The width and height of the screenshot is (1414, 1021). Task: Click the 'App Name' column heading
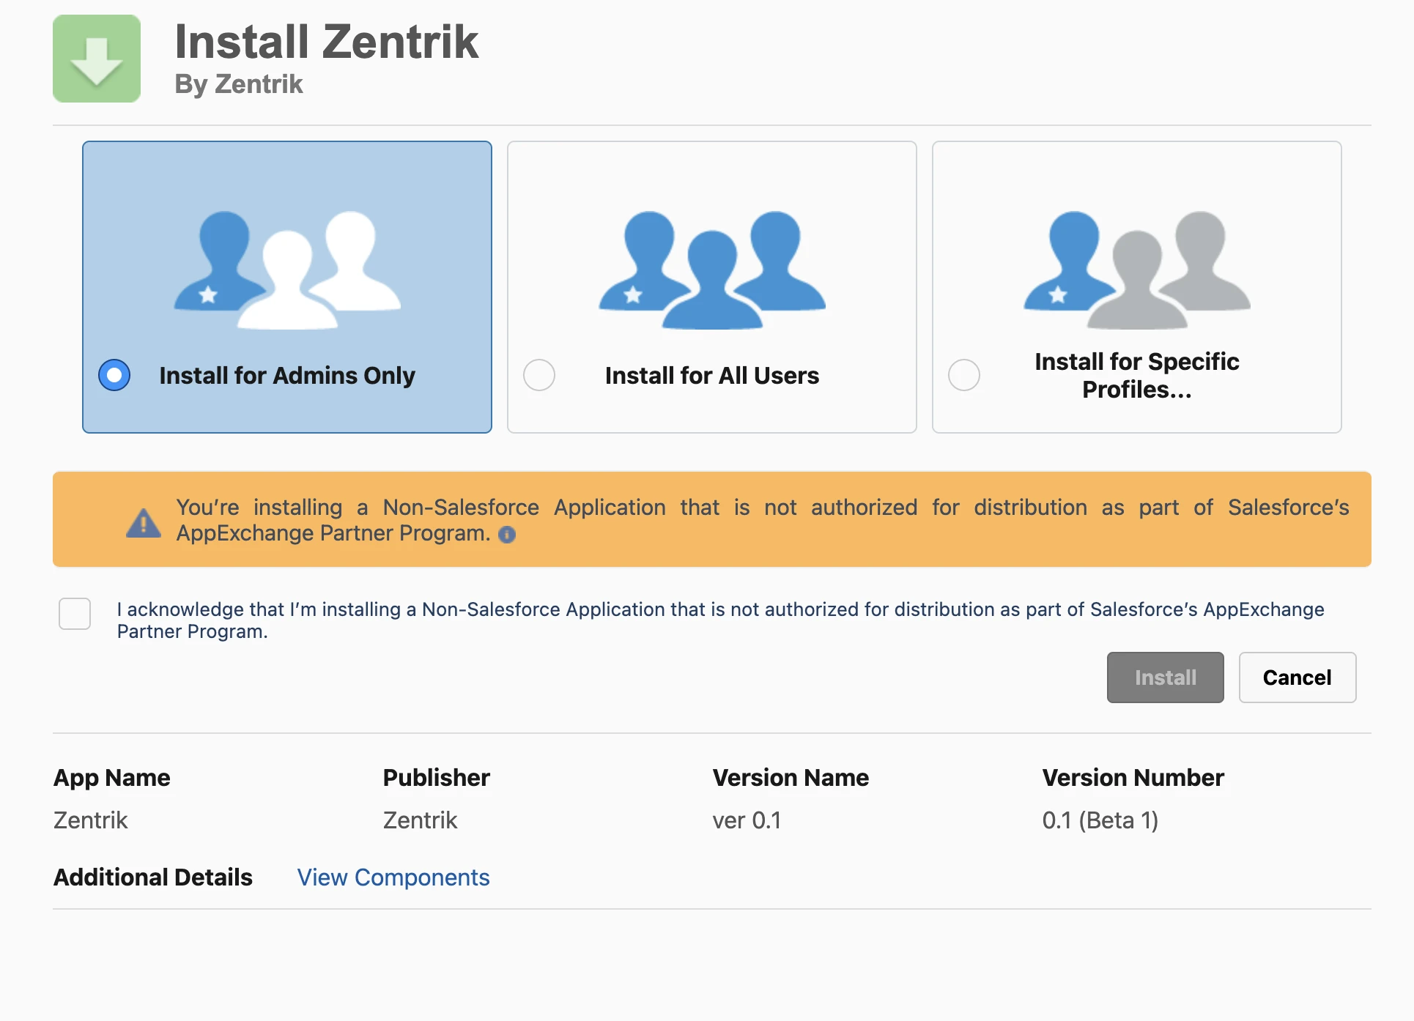(112, 778)
